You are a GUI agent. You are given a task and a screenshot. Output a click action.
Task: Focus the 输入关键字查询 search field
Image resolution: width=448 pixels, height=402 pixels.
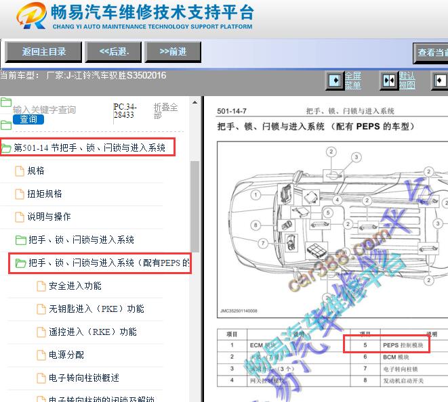pyautogui.click(x=44, y=110)
